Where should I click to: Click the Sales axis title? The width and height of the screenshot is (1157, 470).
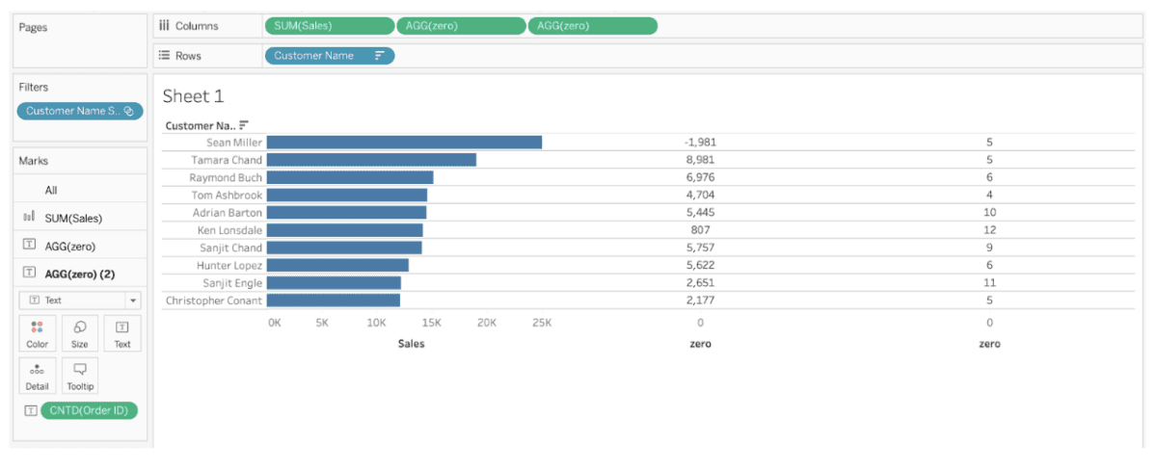(411, 344)
